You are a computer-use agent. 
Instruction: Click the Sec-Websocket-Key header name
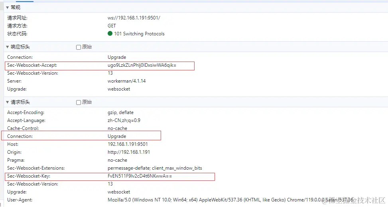click(29, 176)
